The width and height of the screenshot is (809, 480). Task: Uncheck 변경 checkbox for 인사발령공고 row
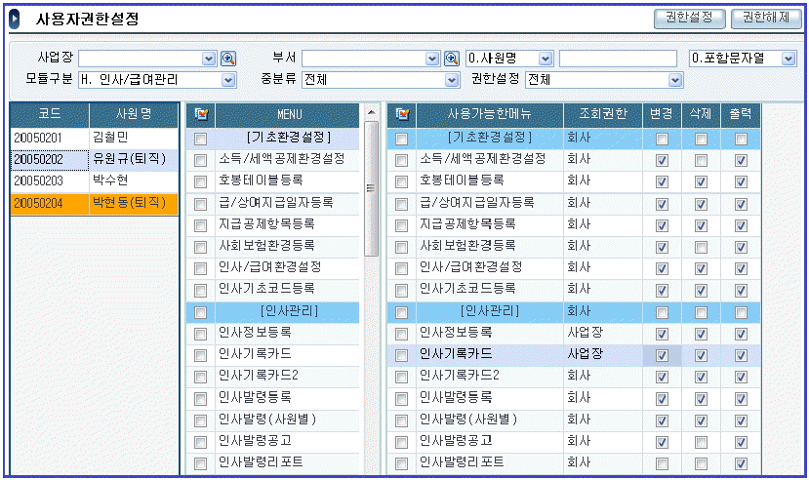pos(662,441)
